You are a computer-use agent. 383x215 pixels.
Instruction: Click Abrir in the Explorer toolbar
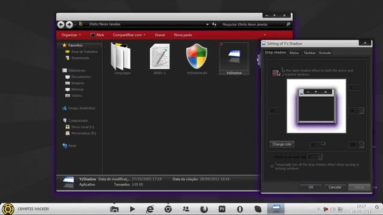click(x=98, y=35)
